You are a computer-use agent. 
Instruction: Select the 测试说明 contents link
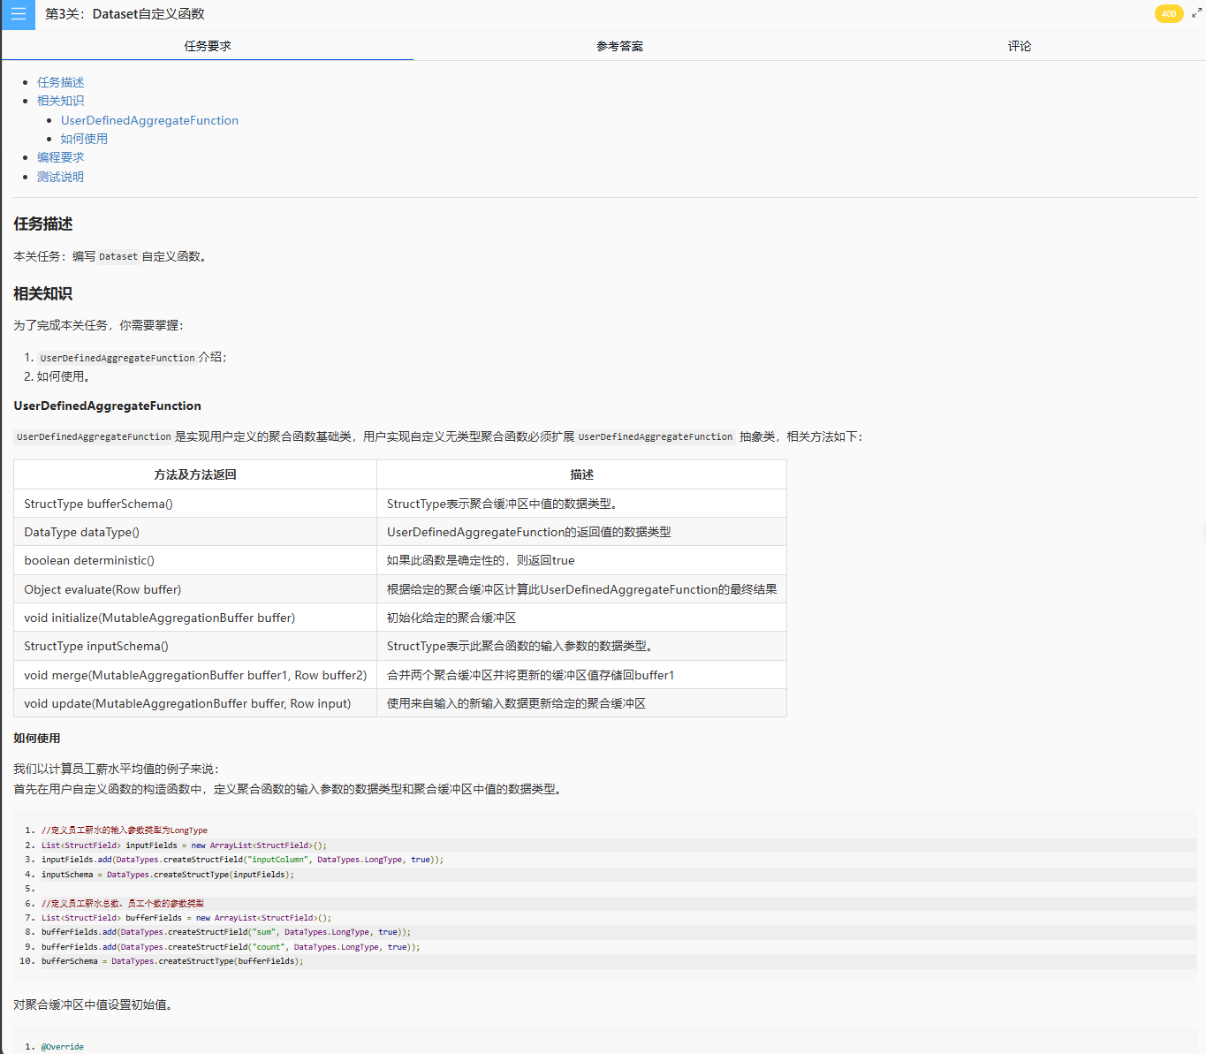tap(60, 177)
